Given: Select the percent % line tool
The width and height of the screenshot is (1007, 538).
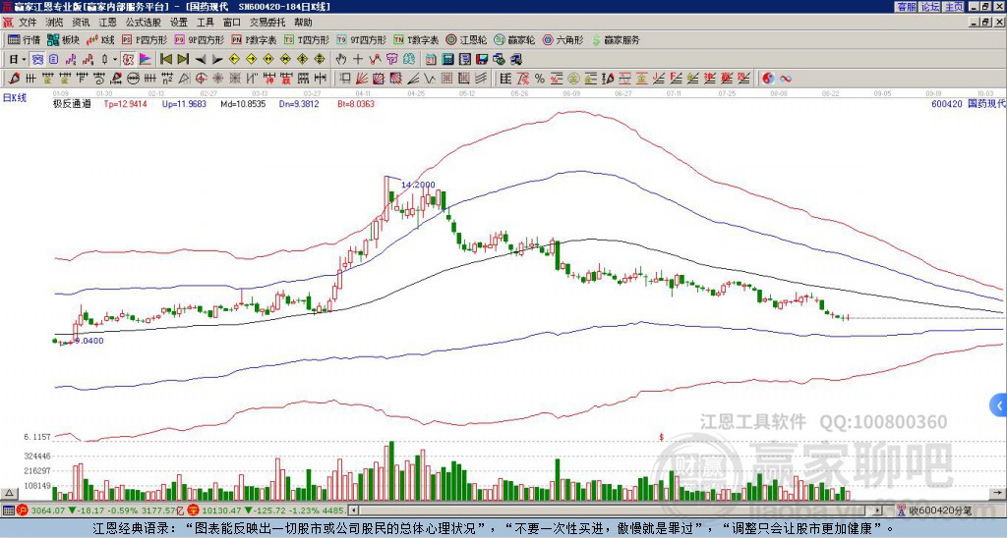Looking at the screenshot, I should [x=540, y=79].
